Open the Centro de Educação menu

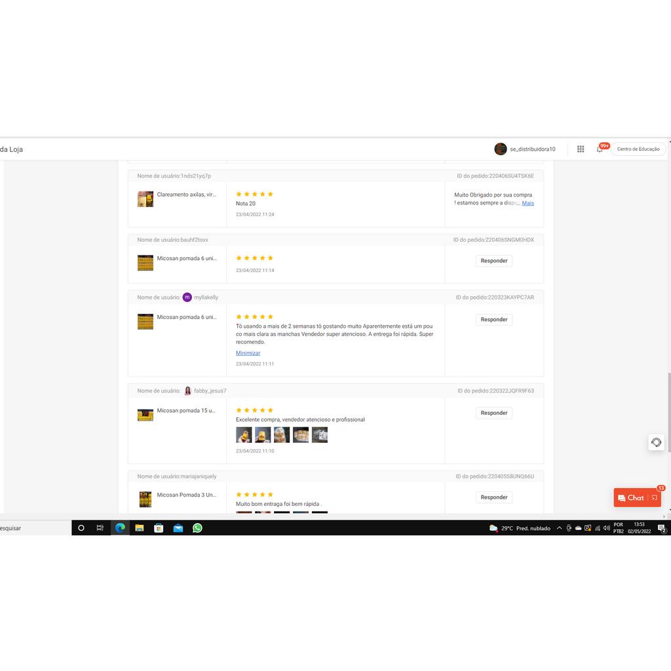tap(638, 149)
